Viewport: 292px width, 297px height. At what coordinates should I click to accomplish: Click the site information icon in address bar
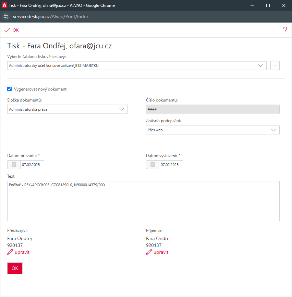tap(6, 16)
